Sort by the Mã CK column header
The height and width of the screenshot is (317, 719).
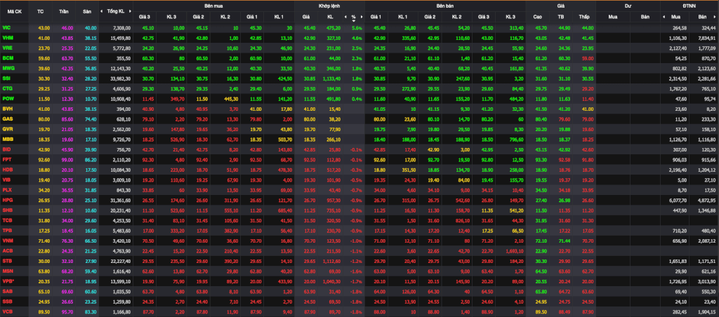coord(14,11)
